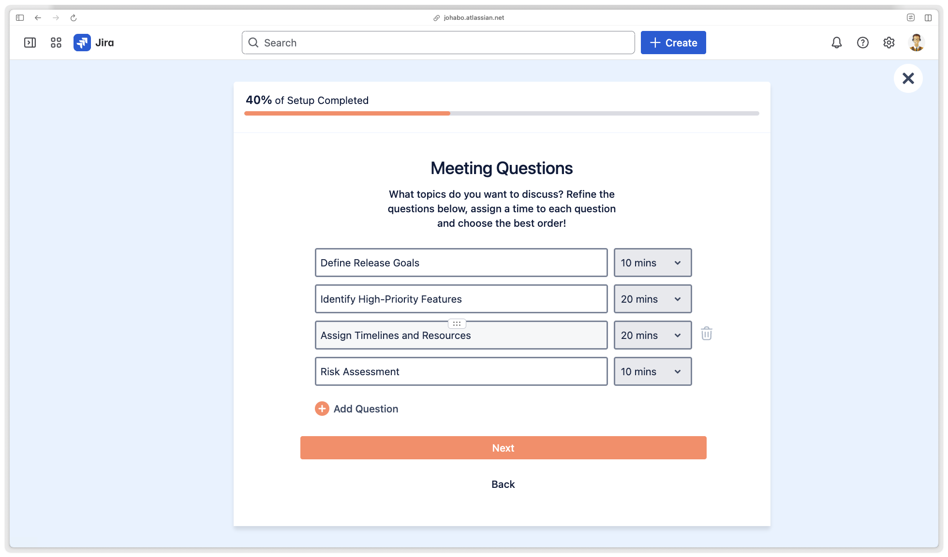Delete the Assign Timelines question with trash icon
Screen dimensions: 948x557
pyautogui.click(x=706, y=334)
